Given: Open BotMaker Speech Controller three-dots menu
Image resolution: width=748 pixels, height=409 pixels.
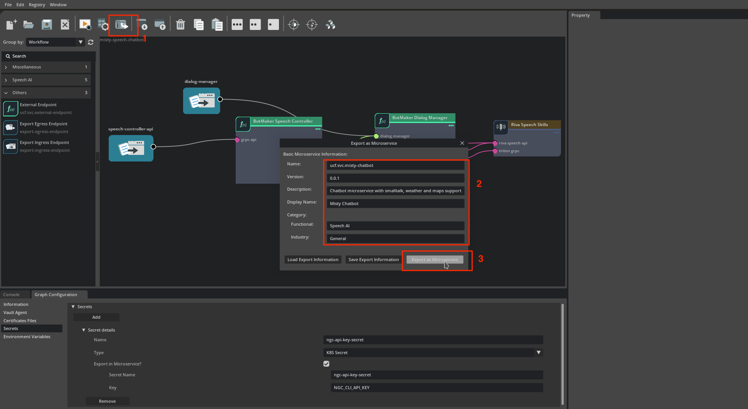Looking at the screenshot, I should click(x=318, y=129).
